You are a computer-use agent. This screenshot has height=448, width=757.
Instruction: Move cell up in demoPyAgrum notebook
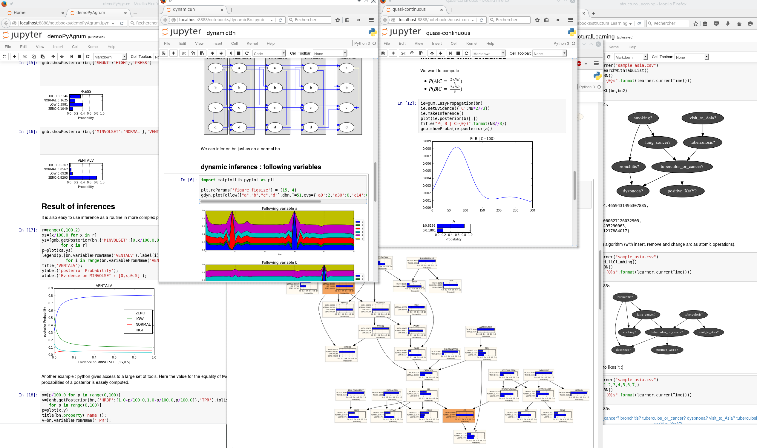[53, 56]
